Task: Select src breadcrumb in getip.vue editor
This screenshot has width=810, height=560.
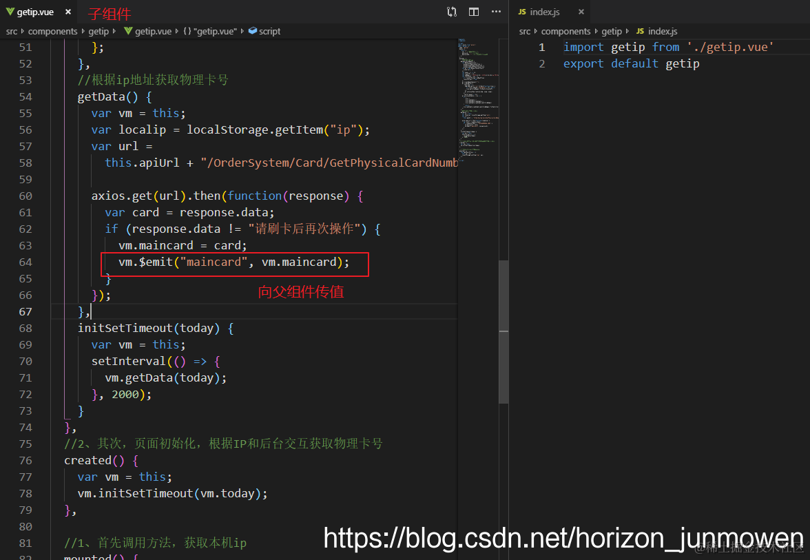Action: point(11,31)
